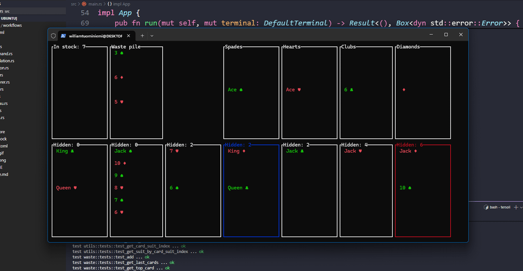Select the Ace of spades in the Spades foundation
This screenshot has height=271, width=523.
[235, 90]
